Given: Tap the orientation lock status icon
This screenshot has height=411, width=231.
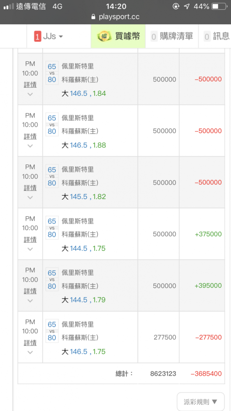Looking at the screenshot, I should tap(176, 6).
